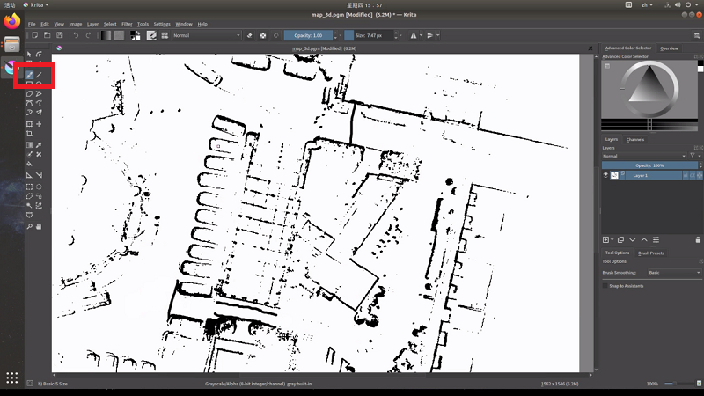Click the Undo arrow in toolbar
This screenshot has width=704, height=396.
76,35
